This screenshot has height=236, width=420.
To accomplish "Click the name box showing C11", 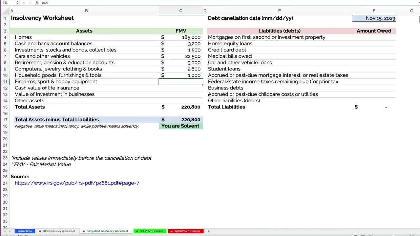I will [7, 3].
